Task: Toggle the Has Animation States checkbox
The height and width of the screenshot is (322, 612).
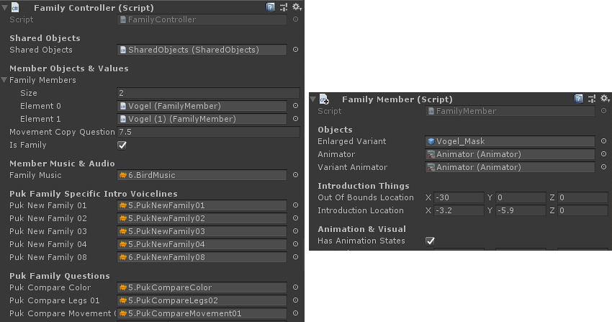Action: pyautogui.click(x=431, y=241)
